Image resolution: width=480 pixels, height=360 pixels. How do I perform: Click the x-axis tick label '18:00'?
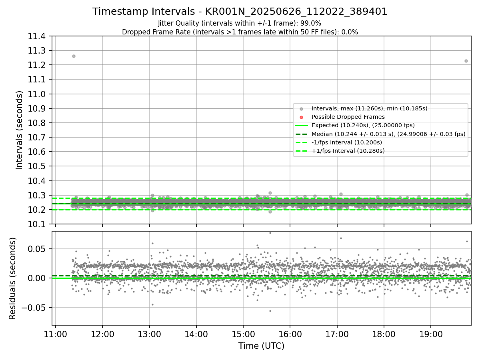tap(384, 334)
